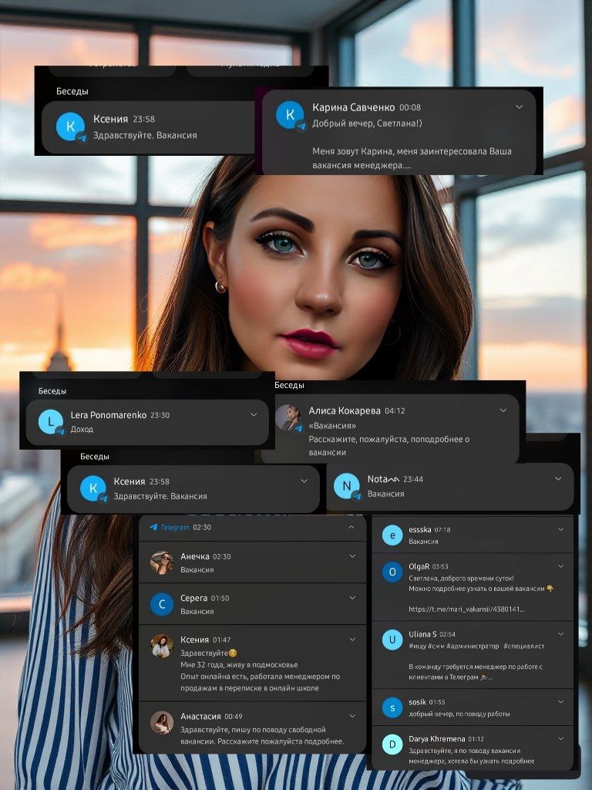
Task: Open message 'Добрый вечер, Светлана!)'
Action: [x=367, y=123]
